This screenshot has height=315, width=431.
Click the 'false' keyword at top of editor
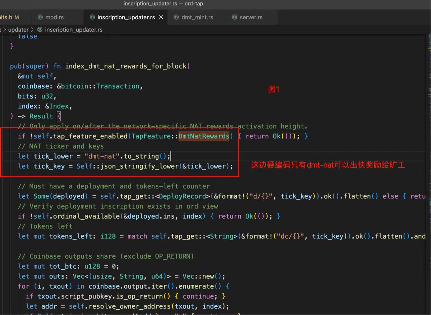coord(28,36)
